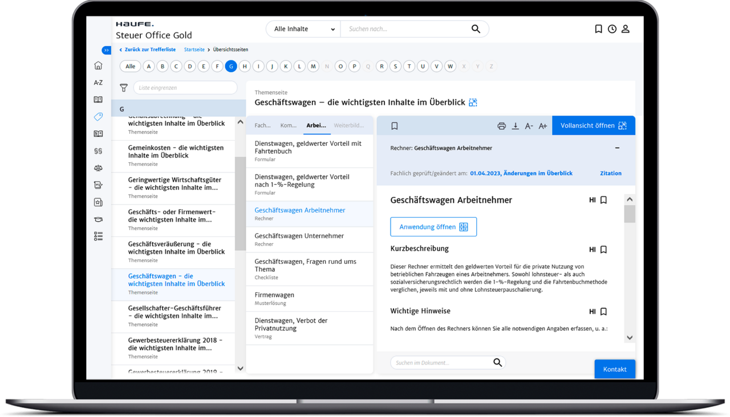Switch to the Kom... tab
Viewport: 730px width, 417px height.
tap(289, 125)
